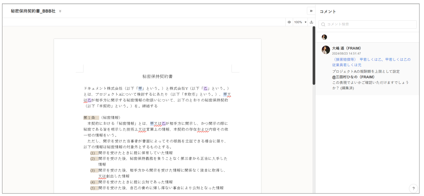Click list item (3) marker in document
The width and height of the screenshot is (424, 196).
click(x=93, y=170)
